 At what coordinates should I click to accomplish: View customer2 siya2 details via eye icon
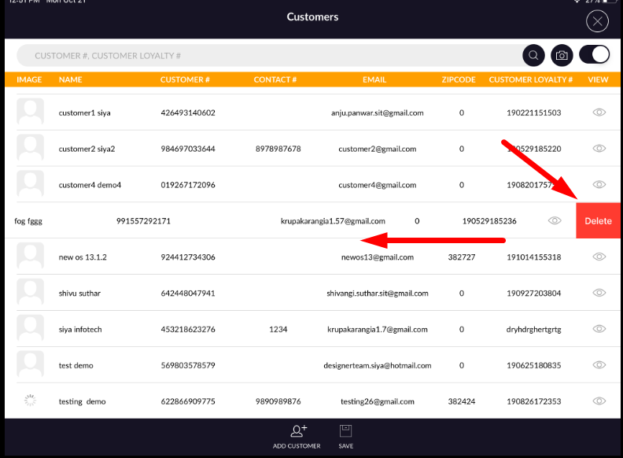599,149
